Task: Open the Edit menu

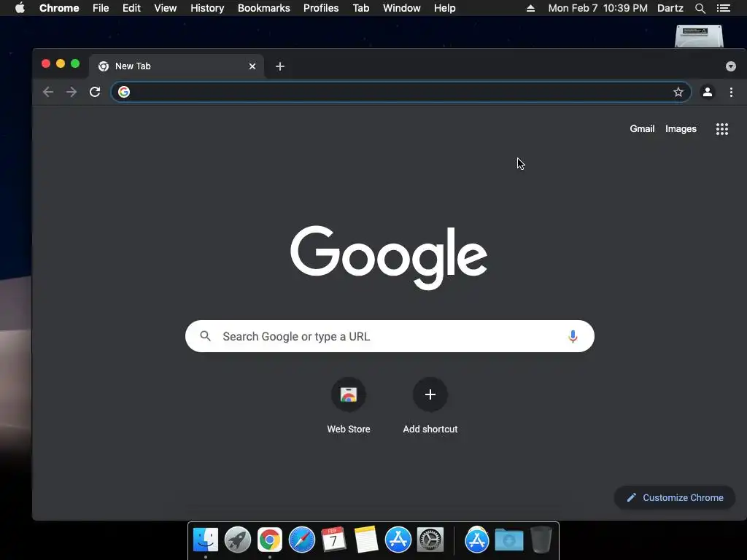Action: click(131, 8)
